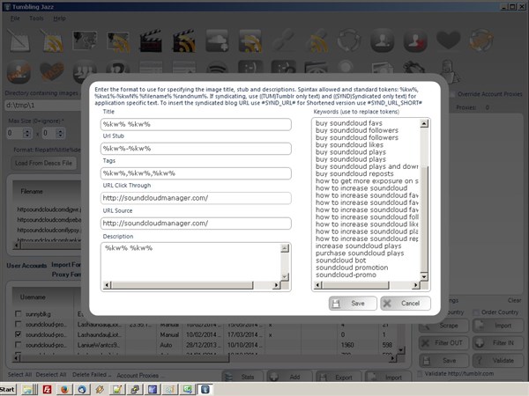Click the chain link with RSS icon
The image size is (529, 396).
coord(317,40)
